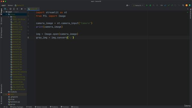
Task: Click the show history clock icon in toolbar
Action: pos(175,5)
